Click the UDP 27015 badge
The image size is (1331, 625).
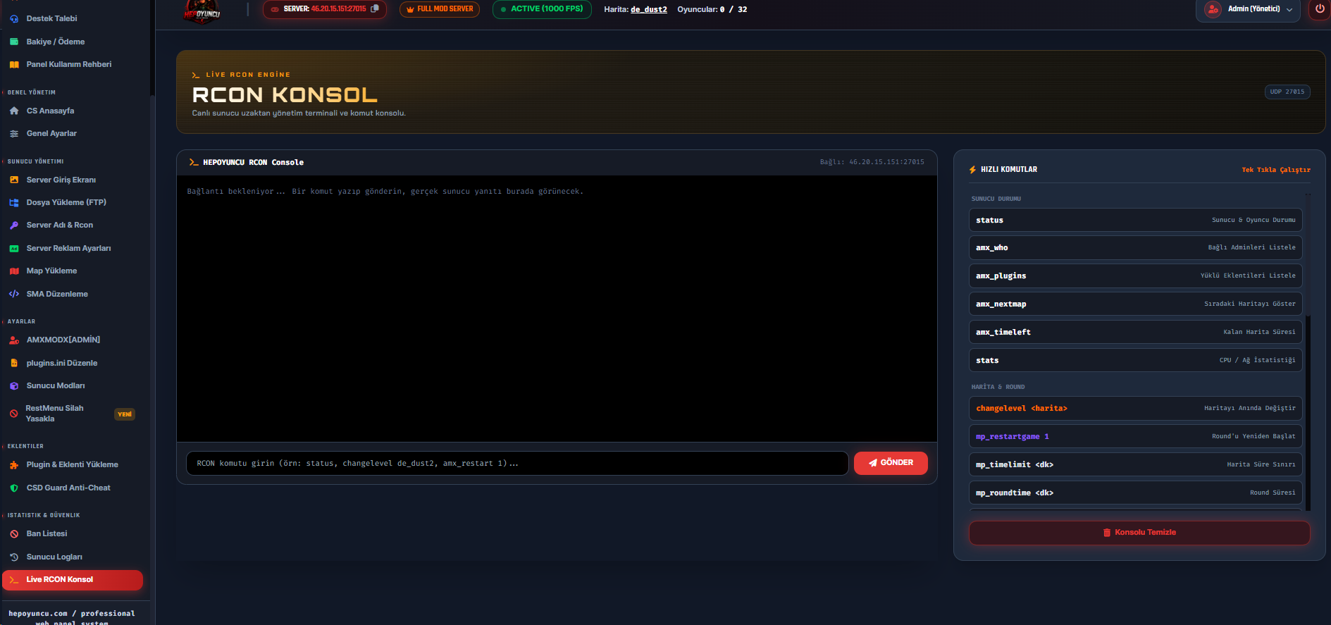(1287, 92)
